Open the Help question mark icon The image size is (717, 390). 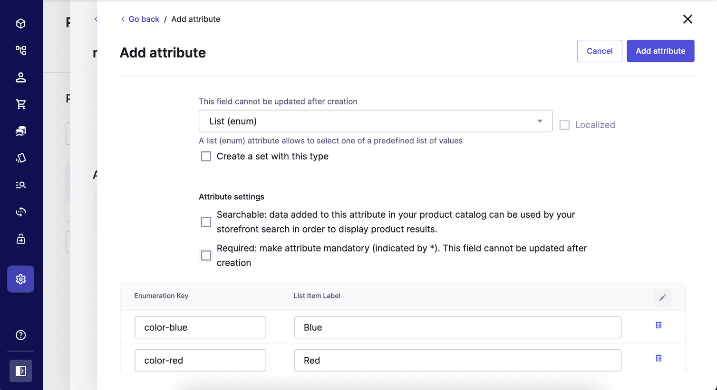click(x=20, y=334)
